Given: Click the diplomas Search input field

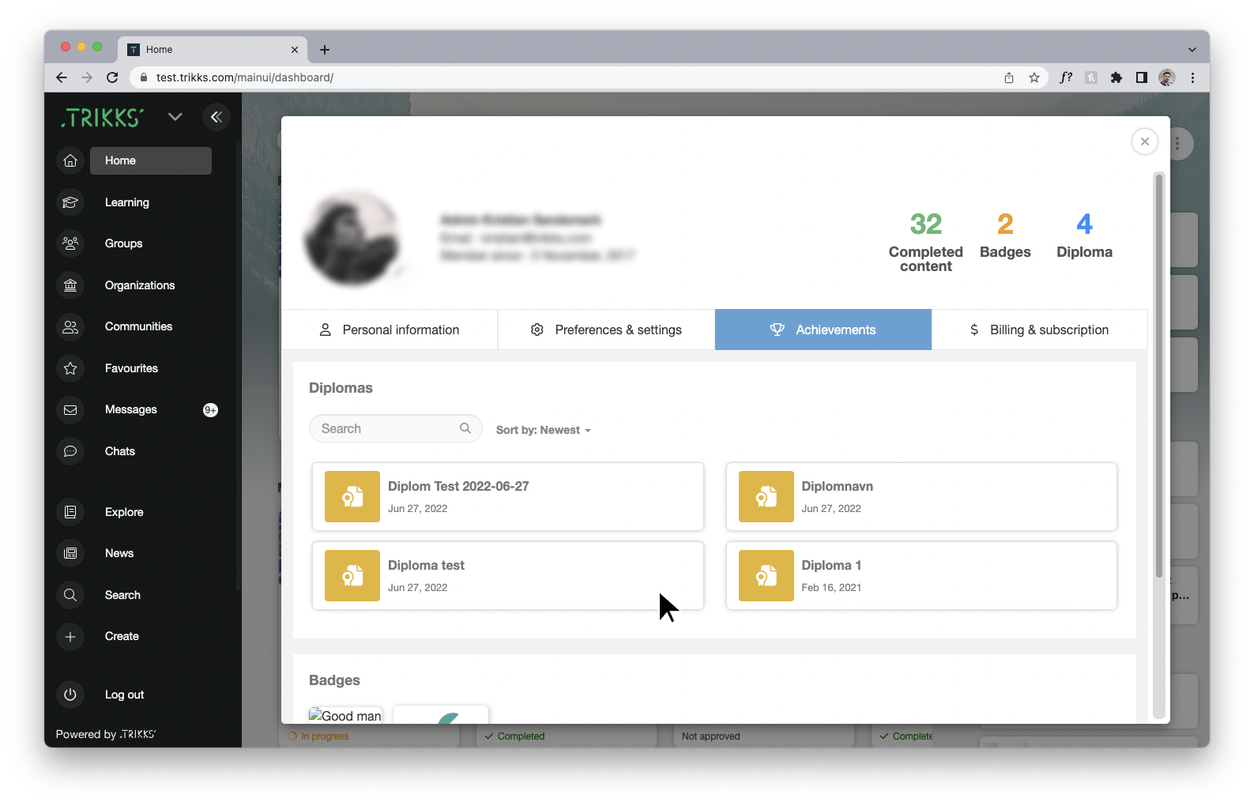Looking at the screenshot, I should [387, 428].
